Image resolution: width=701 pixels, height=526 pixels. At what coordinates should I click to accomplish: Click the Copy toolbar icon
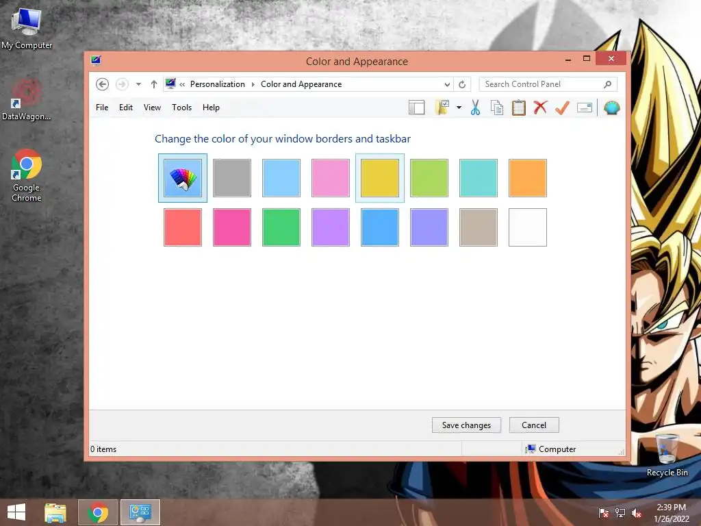pyautogui.click(x=497, y=108)
